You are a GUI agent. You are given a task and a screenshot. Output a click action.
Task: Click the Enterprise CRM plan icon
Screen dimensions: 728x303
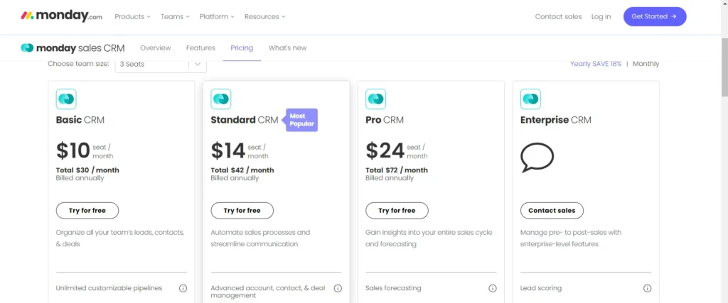point(530,99)
